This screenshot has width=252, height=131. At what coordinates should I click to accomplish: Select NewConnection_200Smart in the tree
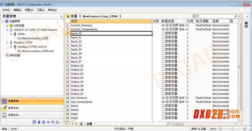click(38, 51)
